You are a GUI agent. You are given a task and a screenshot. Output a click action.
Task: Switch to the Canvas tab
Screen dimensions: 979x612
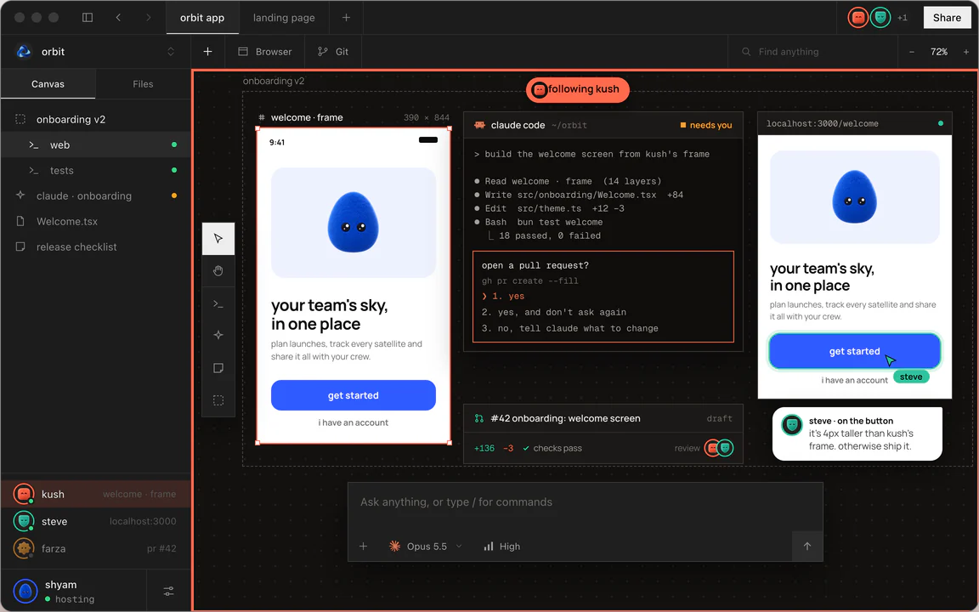(48, 83)
